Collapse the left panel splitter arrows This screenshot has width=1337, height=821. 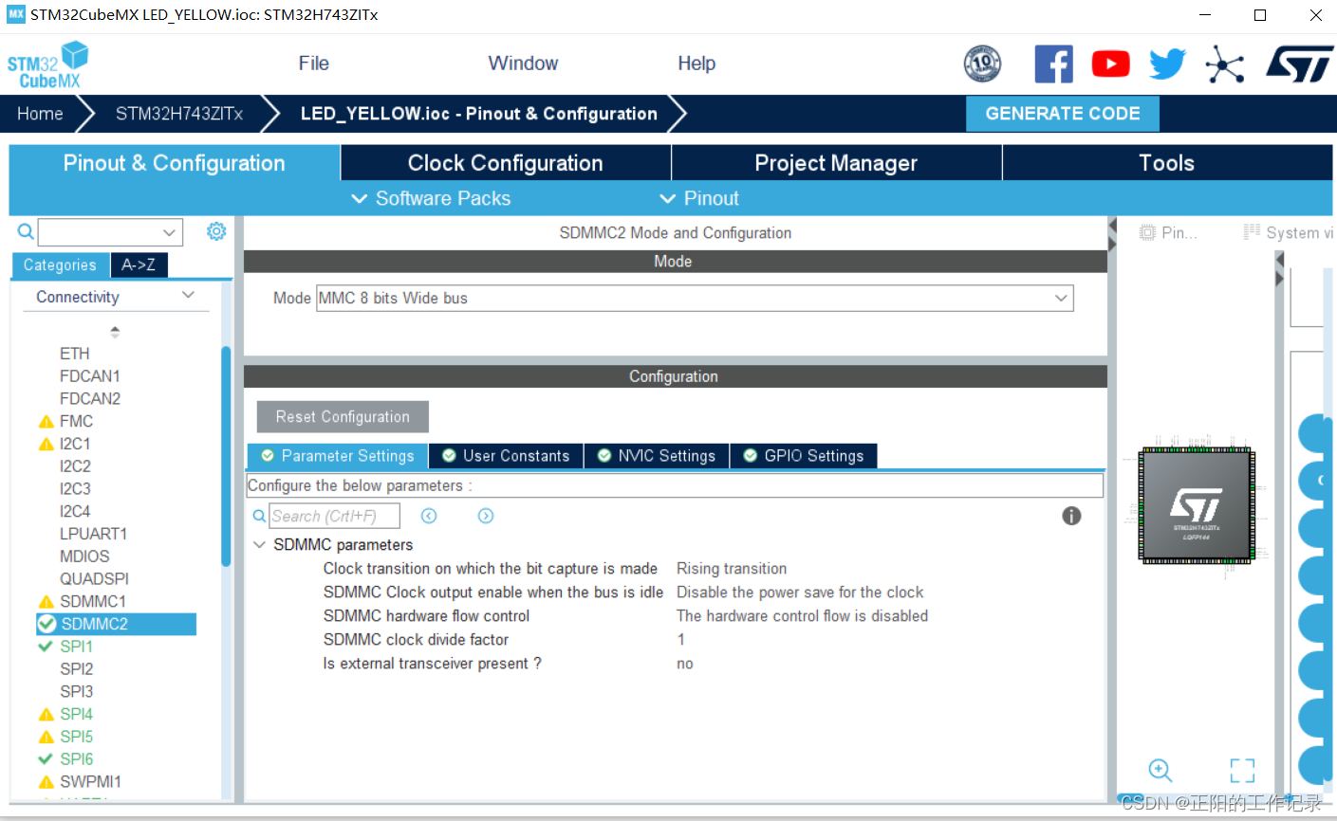(1112, 234)
